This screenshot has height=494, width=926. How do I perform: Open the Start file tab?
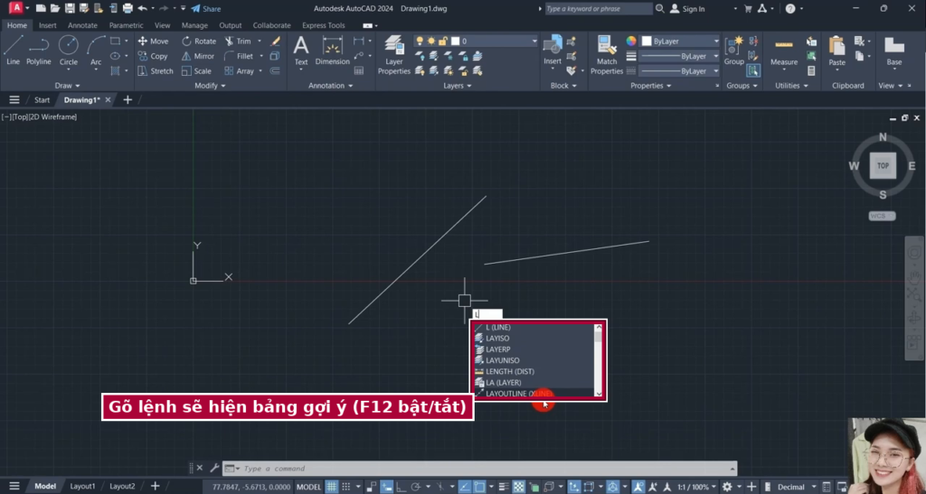[x=42, y=99]
